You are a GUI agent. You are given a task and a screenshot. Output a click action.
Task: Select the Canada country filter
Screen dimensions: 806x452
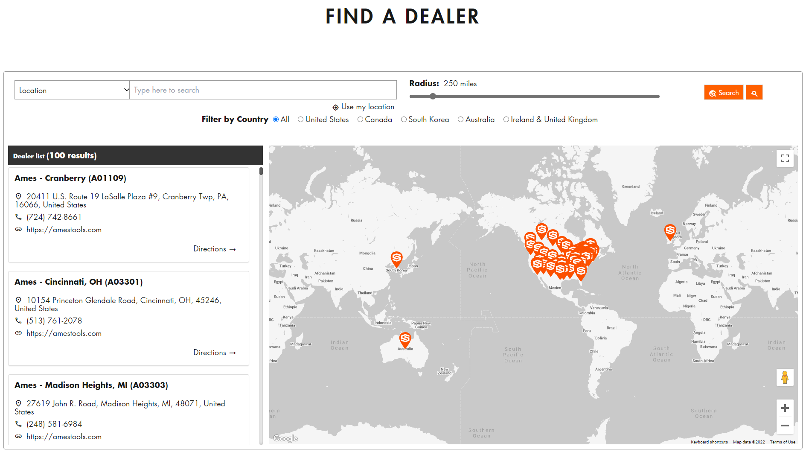click(x=361, y=120)
